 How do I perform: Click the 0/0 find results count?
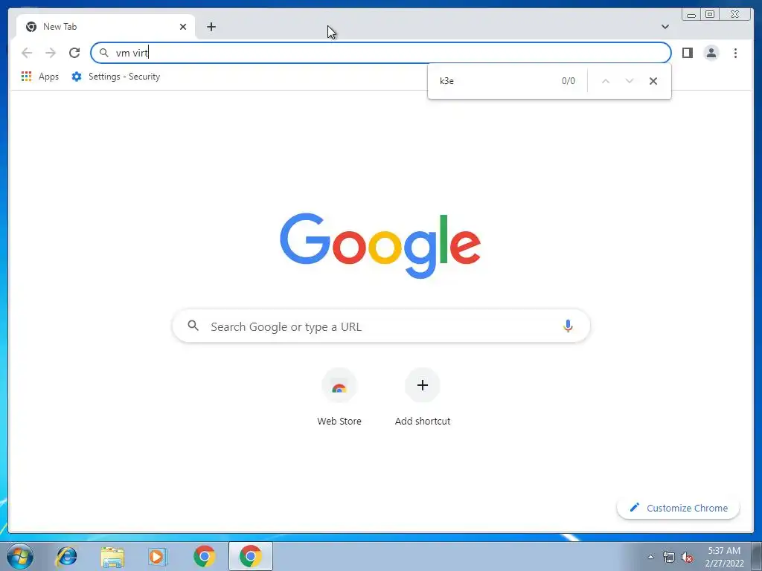568,81
